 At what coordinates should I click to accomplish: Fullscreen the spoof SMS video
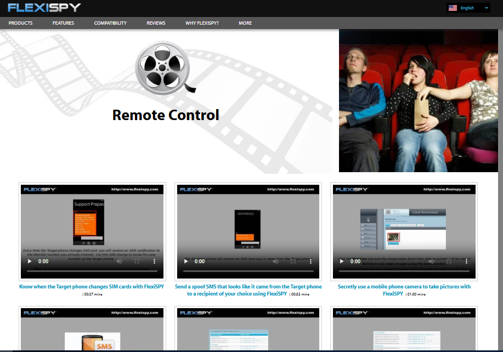pos(293,262)
